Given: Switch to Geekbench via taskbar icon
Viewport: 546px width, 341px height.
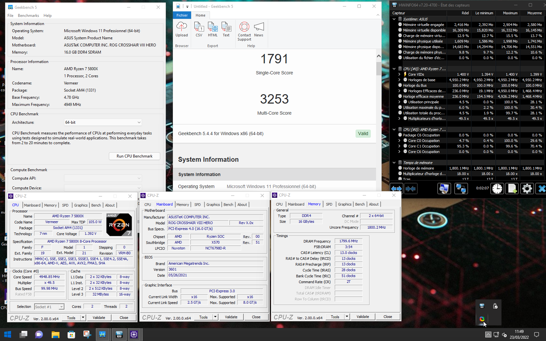Looking at the screenshot, I should point(103,335).
